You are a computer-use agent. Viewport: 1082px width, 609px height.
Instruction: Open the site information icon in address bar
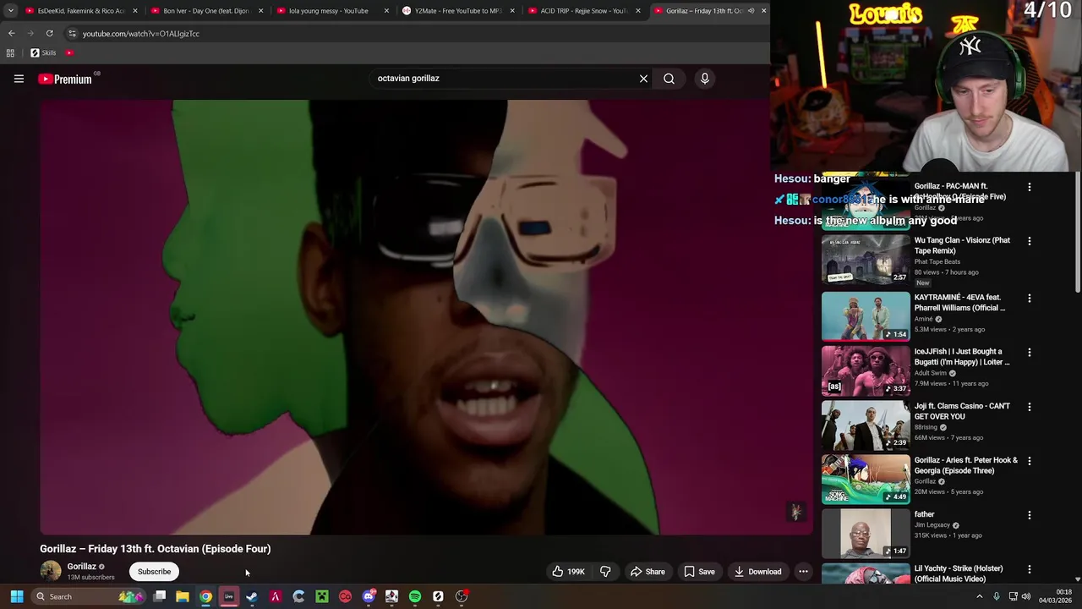point(72,34)
